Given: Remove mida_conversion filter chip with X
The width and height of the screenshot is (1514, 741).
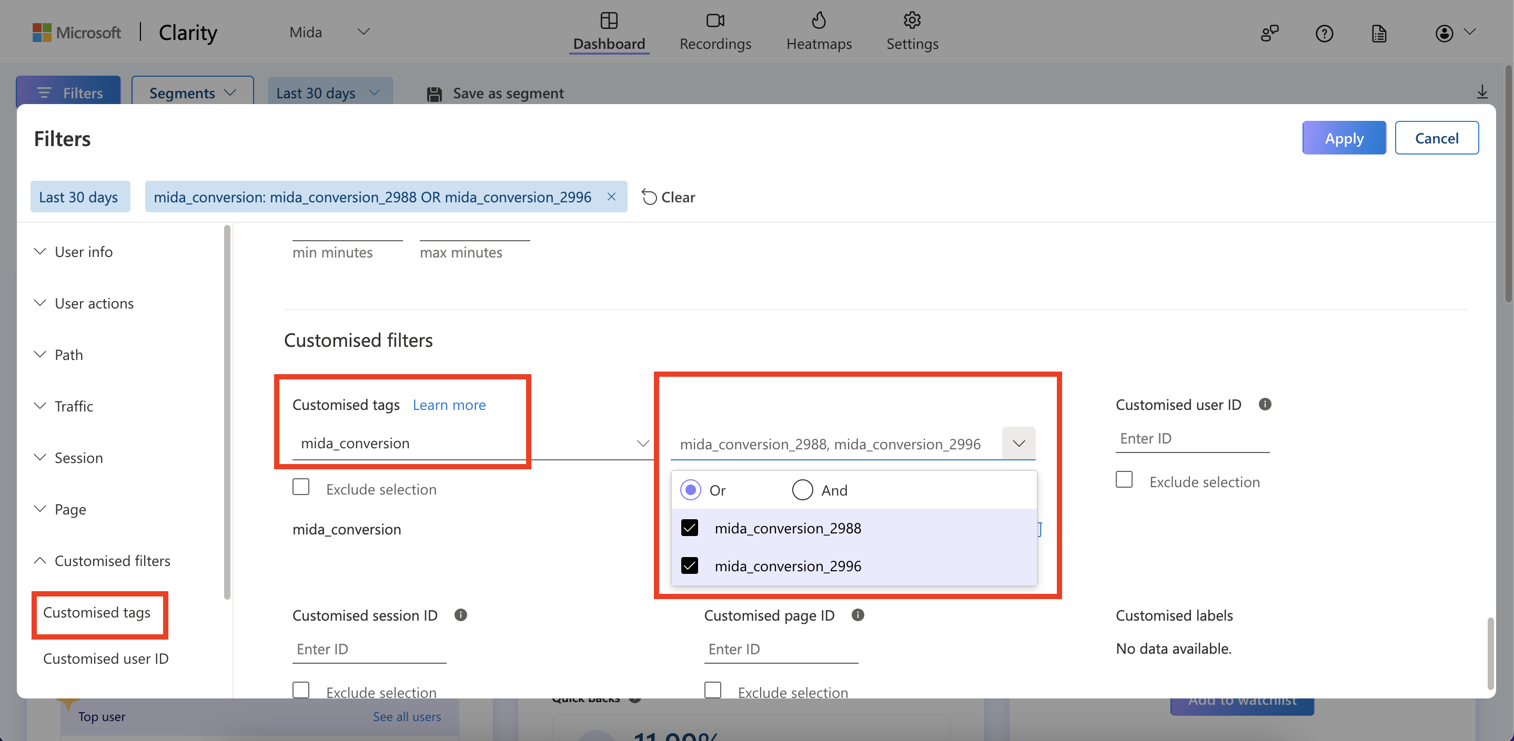Looking at the screenshot, I should point(611,197).
